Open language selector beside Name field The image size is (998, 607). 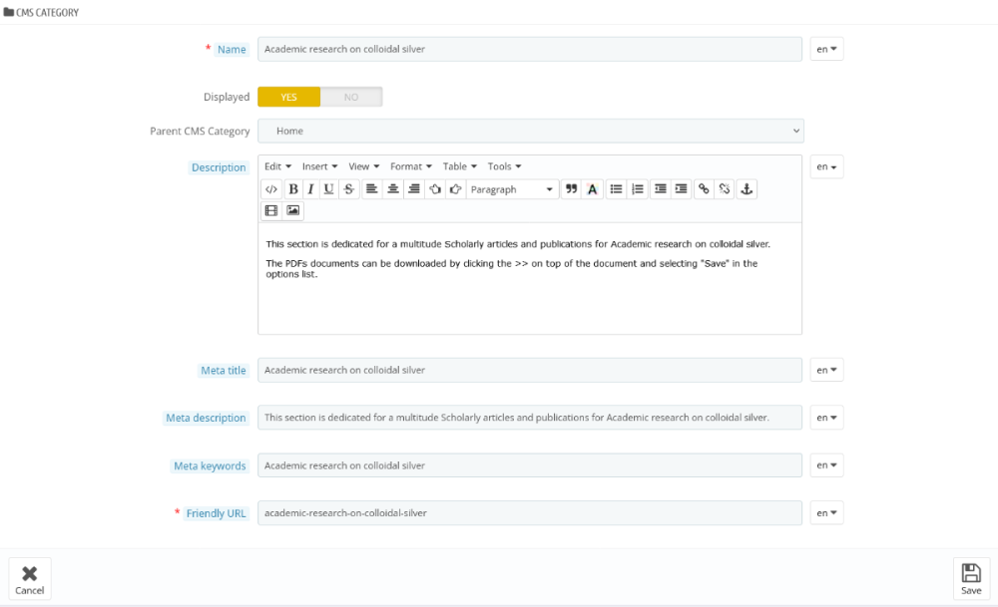point(826,49)
